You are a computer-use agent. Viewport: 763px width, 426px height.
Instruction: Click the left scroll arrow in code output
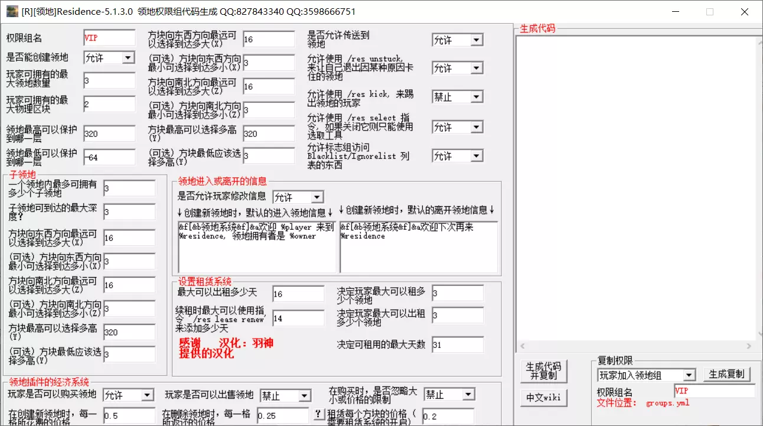point(521,346)
